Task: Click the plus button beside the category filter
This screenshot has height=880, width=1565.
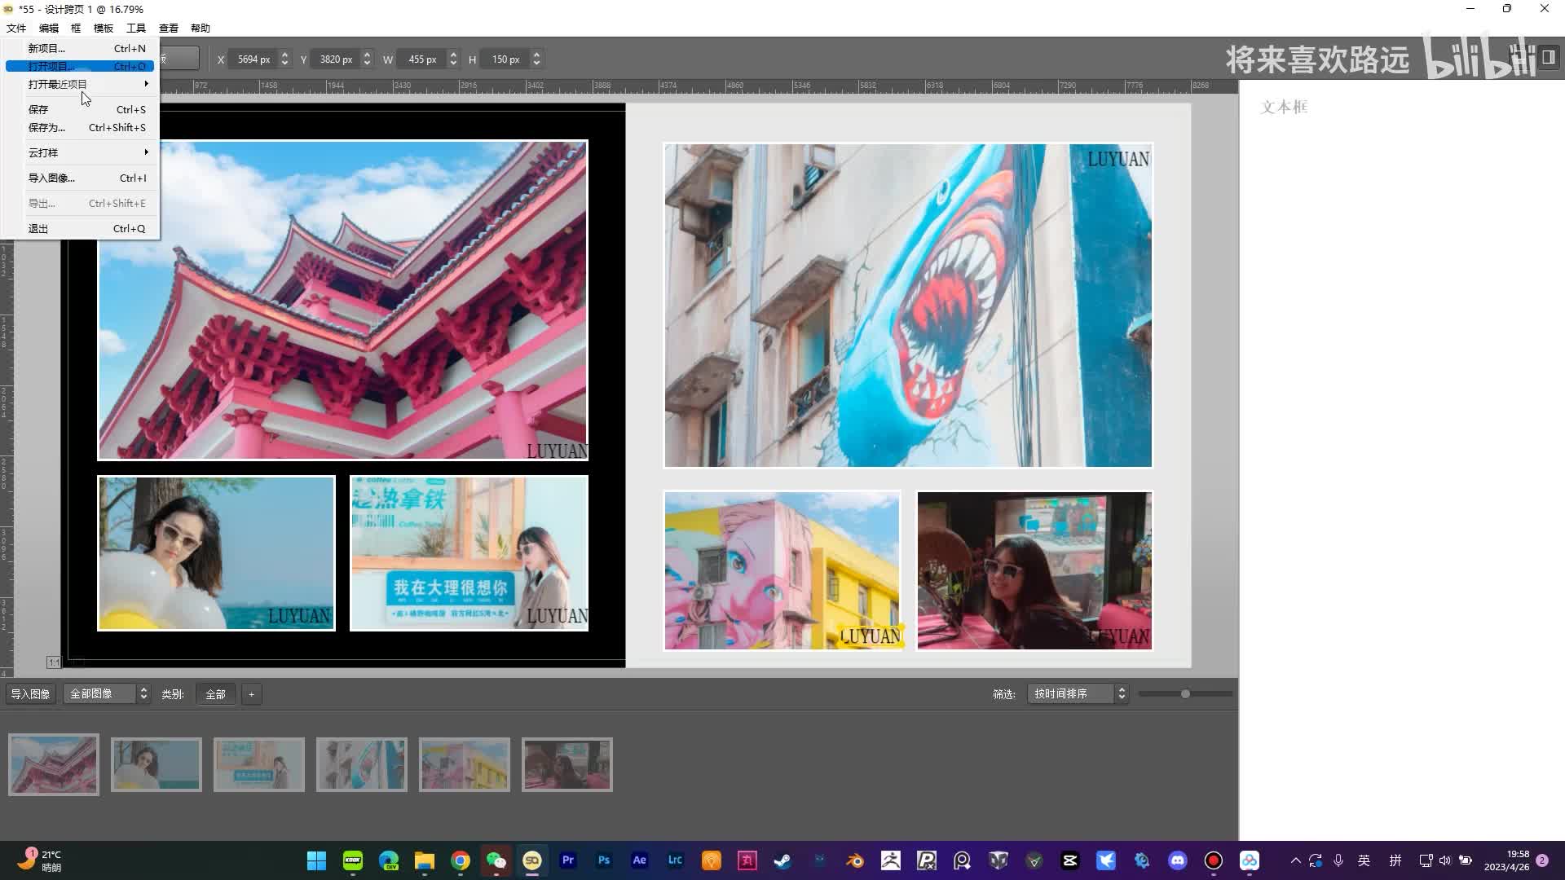Action: coord(251,694)
